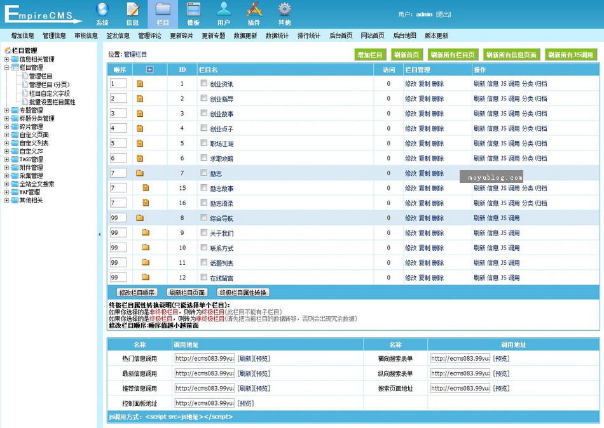Click the 横向搜索表单 address field

tap(460, 358)
